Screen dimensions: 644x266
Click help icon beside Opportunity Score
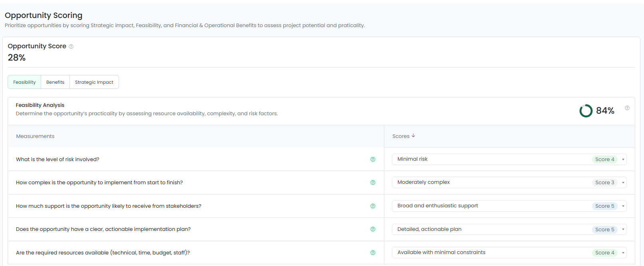click(71, 46)
